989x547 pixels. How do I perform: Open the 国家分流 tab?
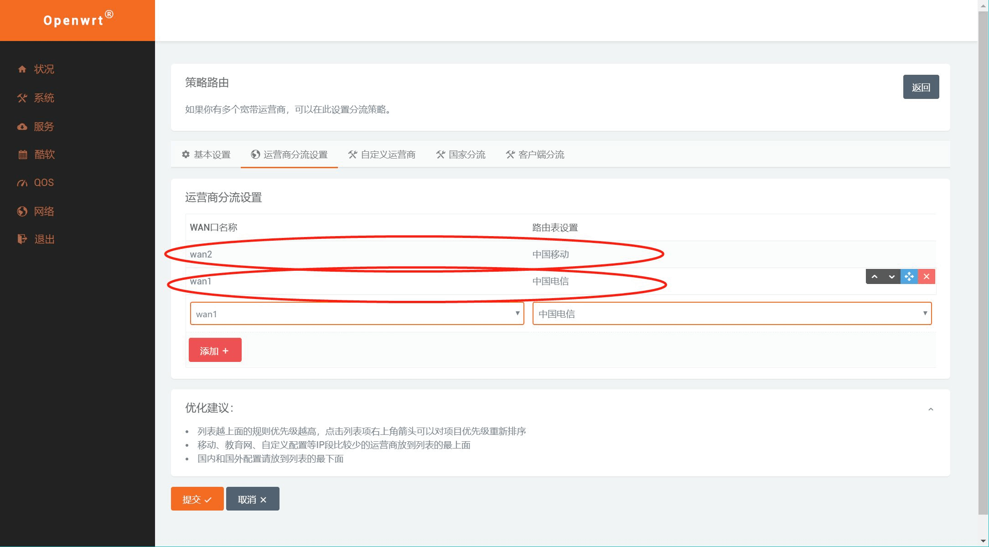coord(461,155)
